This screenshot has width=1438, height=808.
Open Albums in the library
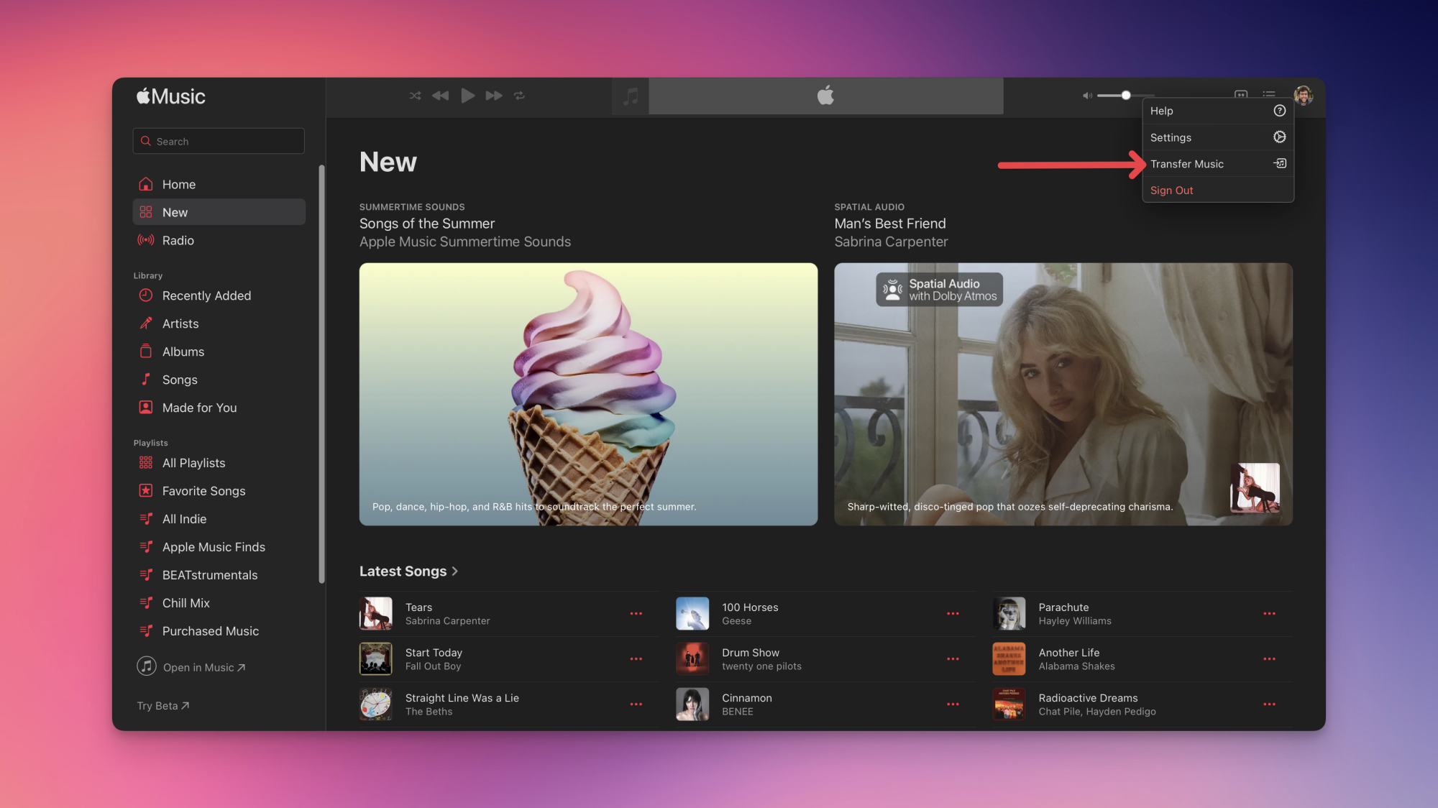pyautogui.click(x=219, y=352)
